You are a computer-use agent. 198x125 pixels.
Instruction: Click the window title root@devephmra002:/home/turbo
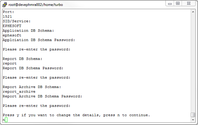[x=36, y=5]
